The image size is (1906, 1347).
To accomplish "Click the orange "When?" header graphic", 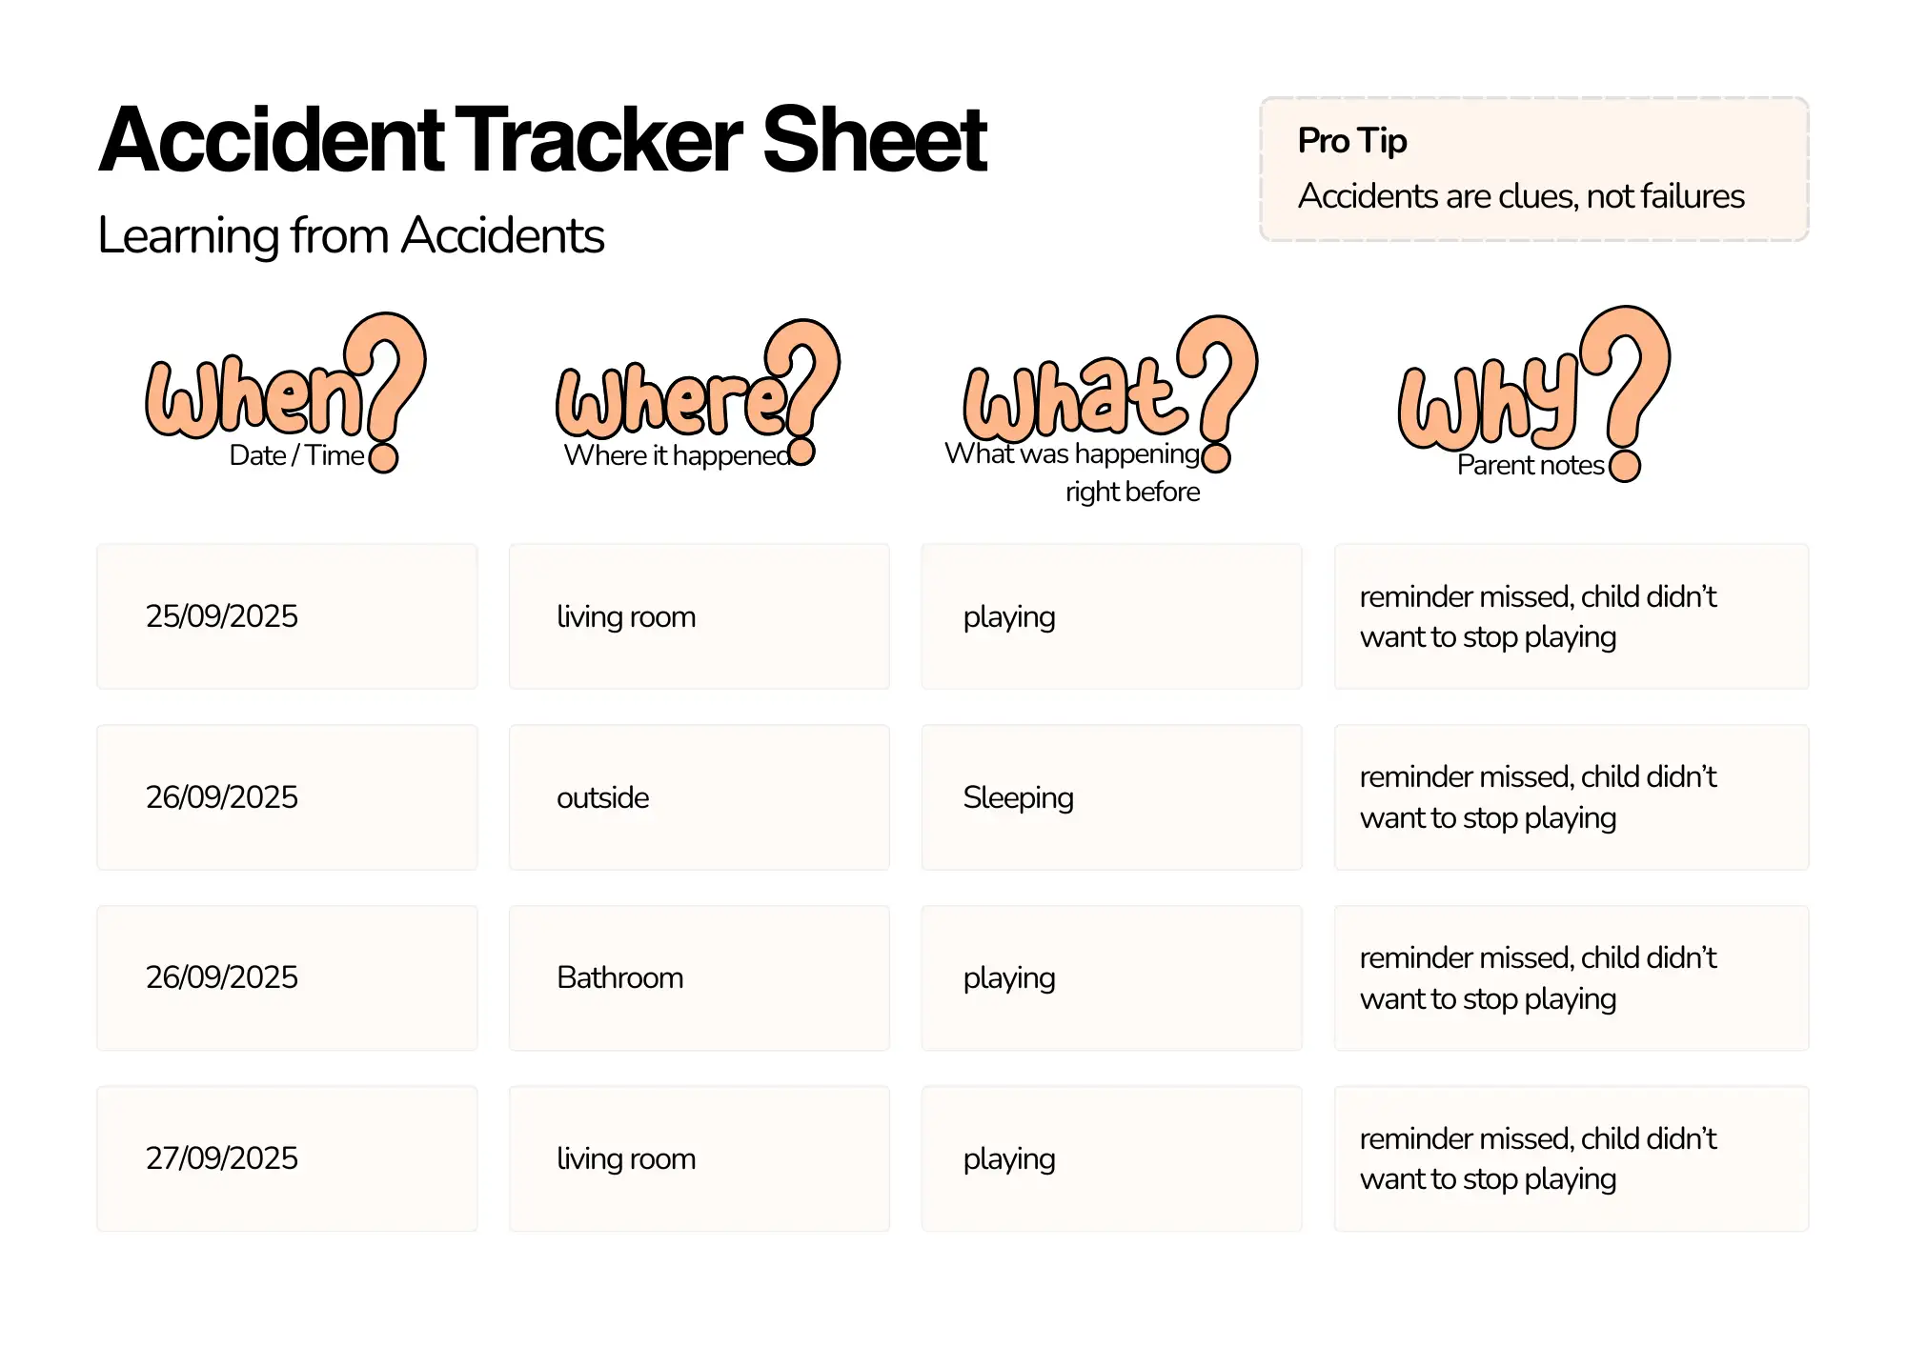I will point(284,391).
